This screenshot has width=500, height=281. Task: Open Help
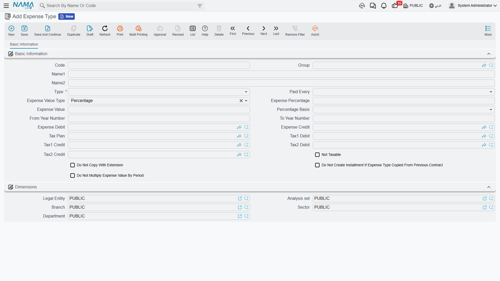coord(205,31)
